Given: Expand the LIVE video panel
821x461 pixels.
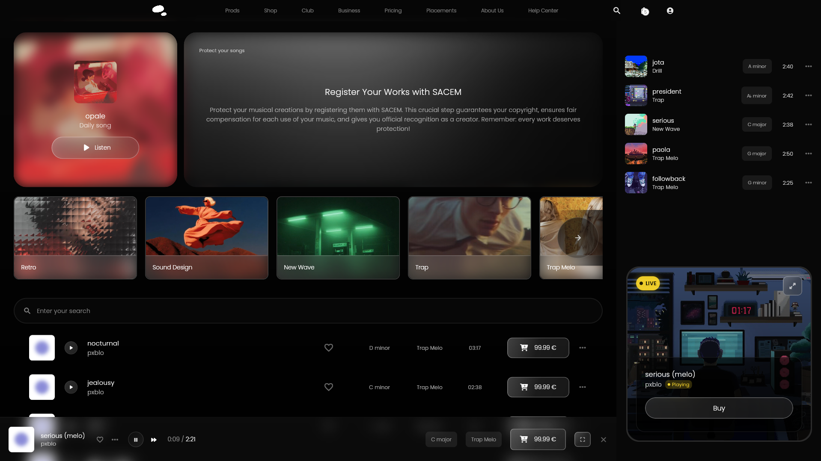Looking at the screenshot, I should [792, 286].
